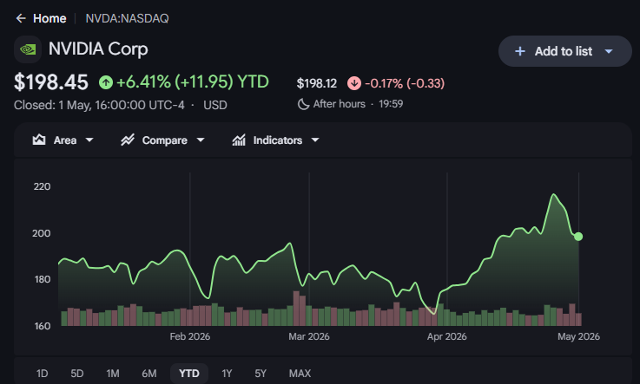Click the plus icon in Add to list
The width and height of the screenshot is (640, 384).
coord(520,51)
